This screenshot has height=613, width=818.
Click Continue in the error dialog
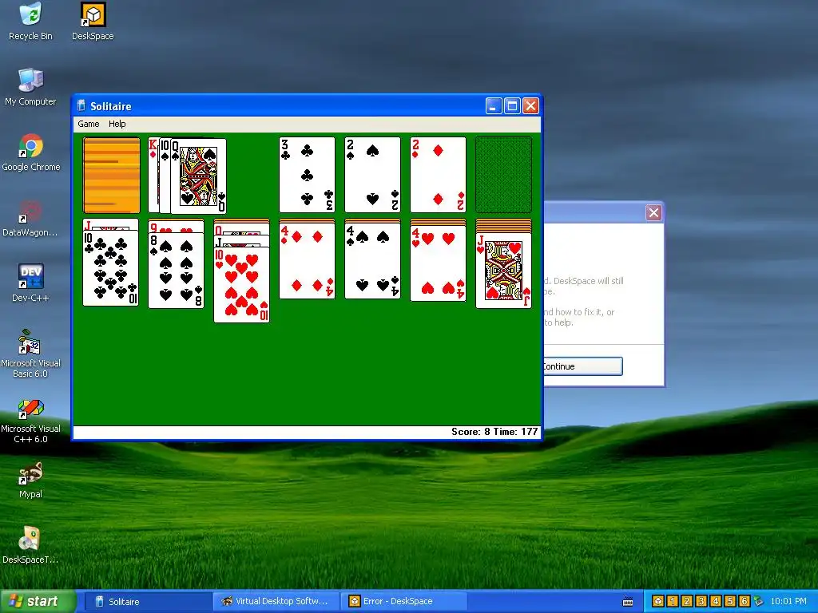tap(582, 366)
